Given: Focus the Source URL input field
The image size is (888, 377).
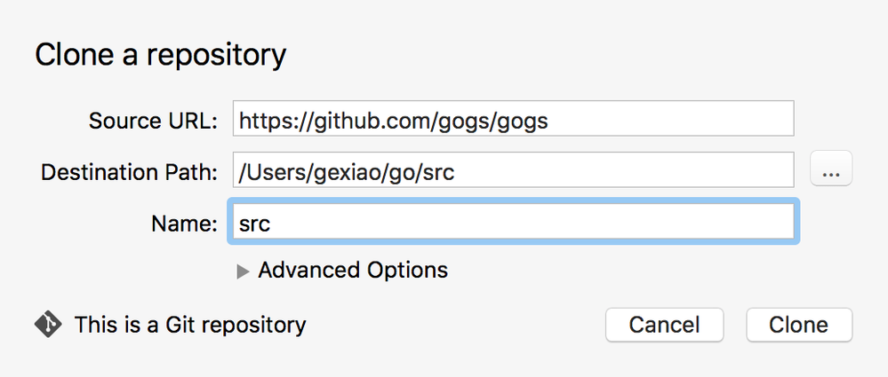Looking at the screenshot, I should pos(513,119).
